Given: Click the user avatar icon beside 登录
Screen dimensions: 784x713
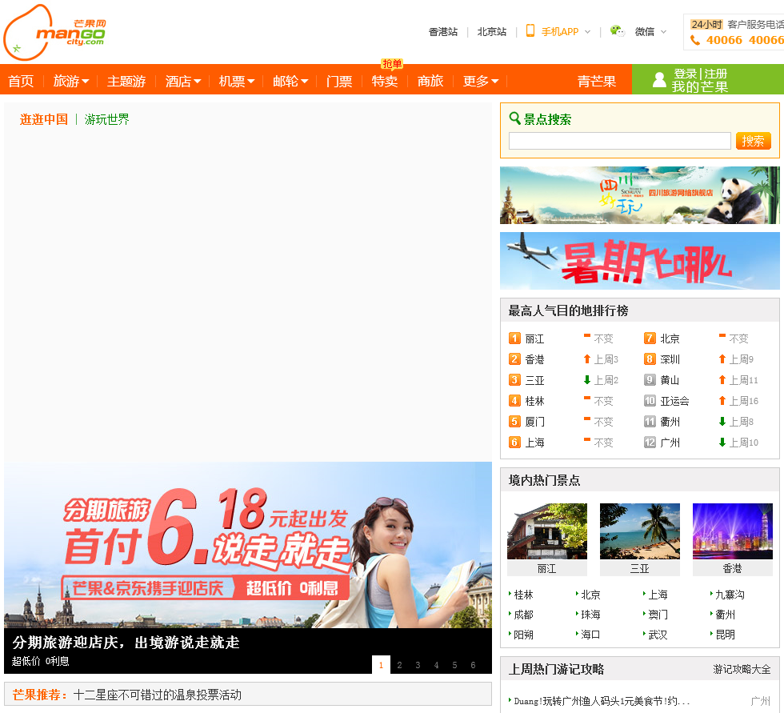Looking at the screenshot, I should (659, 79).
